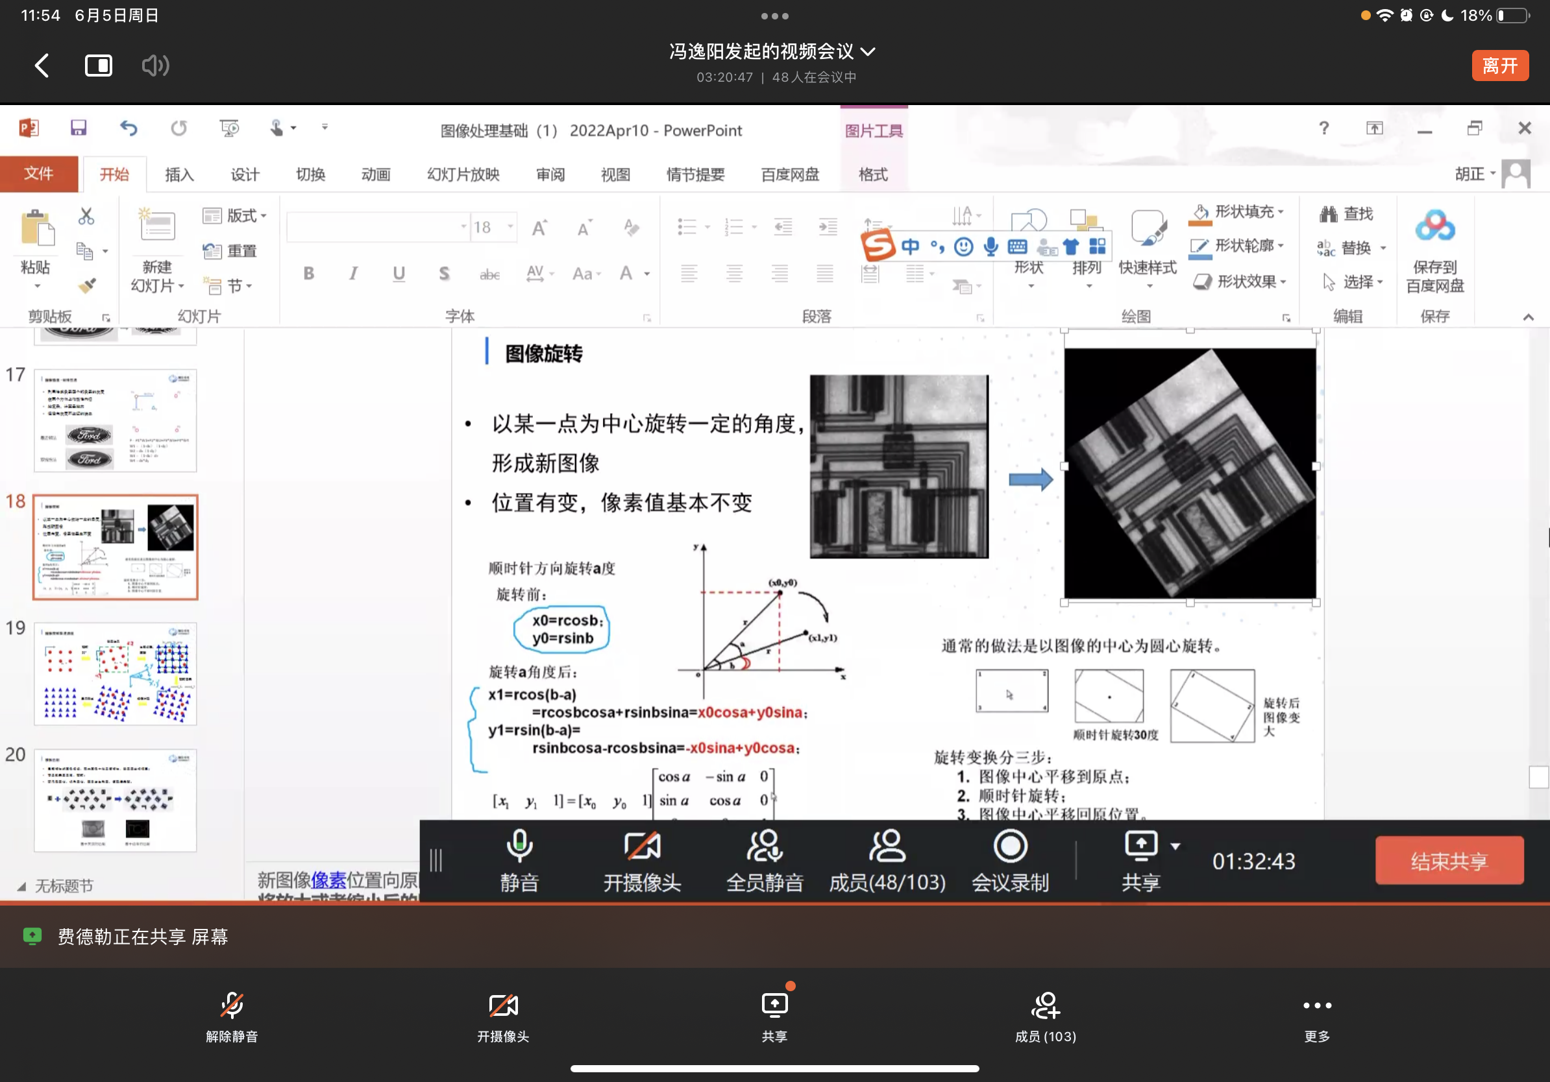The image size is (1550, 1082).
Task: Select the slide 19 thumbnail
Action: (116, 673)
